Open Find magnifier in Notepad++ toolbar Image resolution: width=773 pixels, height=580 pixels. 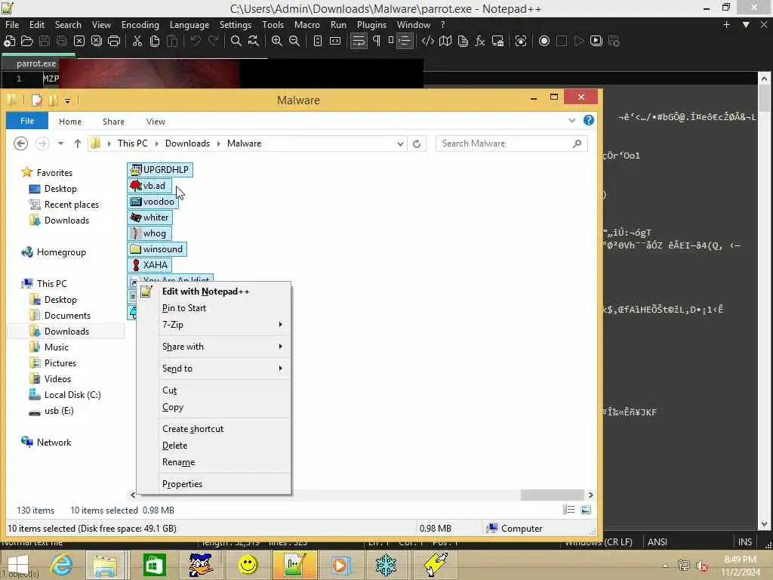pos(236,42)
